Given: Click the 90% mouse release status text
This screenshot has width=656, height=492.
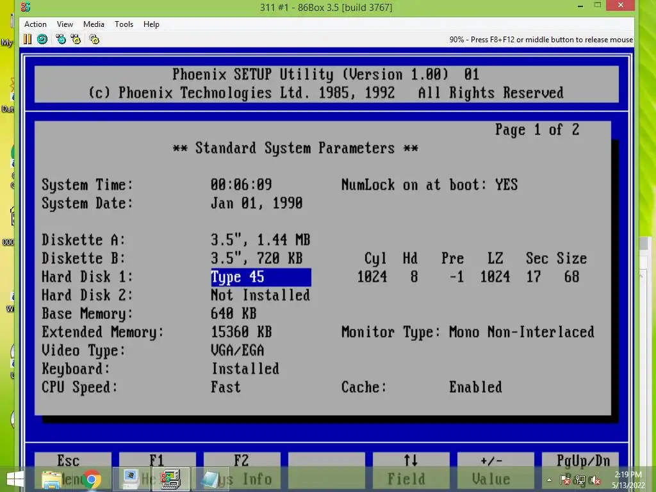Looking at the screenshot, I should (x=541, y=40).
